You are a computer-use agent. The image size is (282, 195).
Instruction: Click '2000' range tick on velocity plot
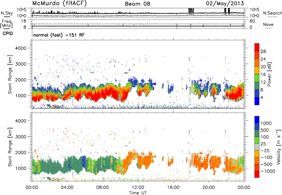coord(20,152)
